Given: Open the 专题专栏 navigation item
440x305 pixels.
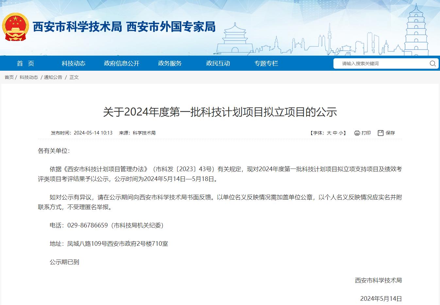Looking at the screenshot, I should (266, 63).
